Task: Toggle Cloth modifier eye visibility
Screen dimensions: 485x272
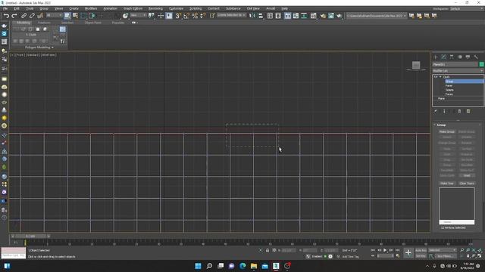Action: coord(436,77)
